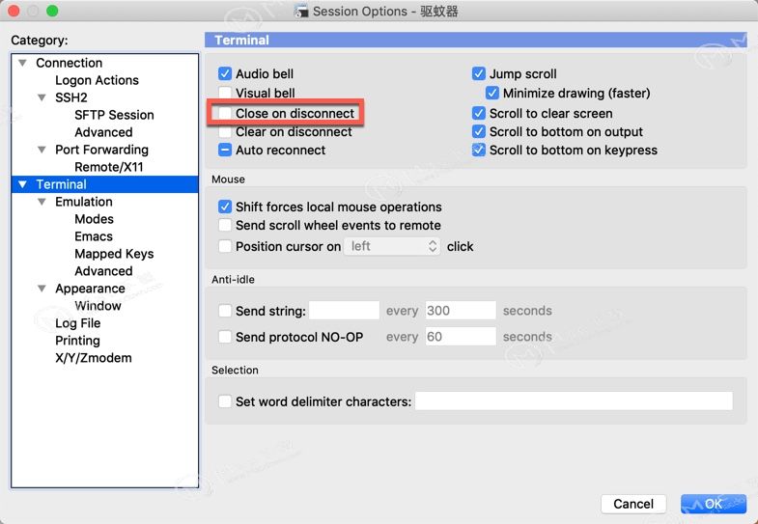Open the left click position dropdown
758x524 pixels.
392,246
